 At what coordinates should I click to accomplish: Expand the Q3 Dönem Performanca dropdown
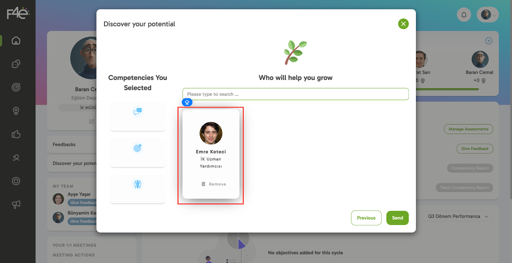(458, 216)
